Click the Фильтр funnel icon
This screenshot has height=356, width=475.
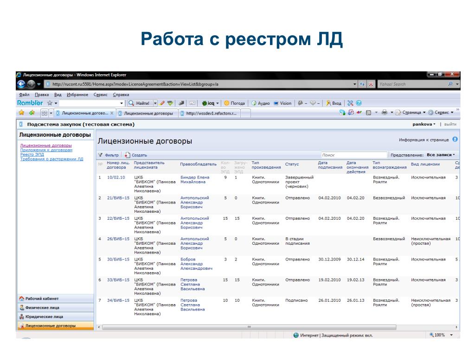(101, 155)
